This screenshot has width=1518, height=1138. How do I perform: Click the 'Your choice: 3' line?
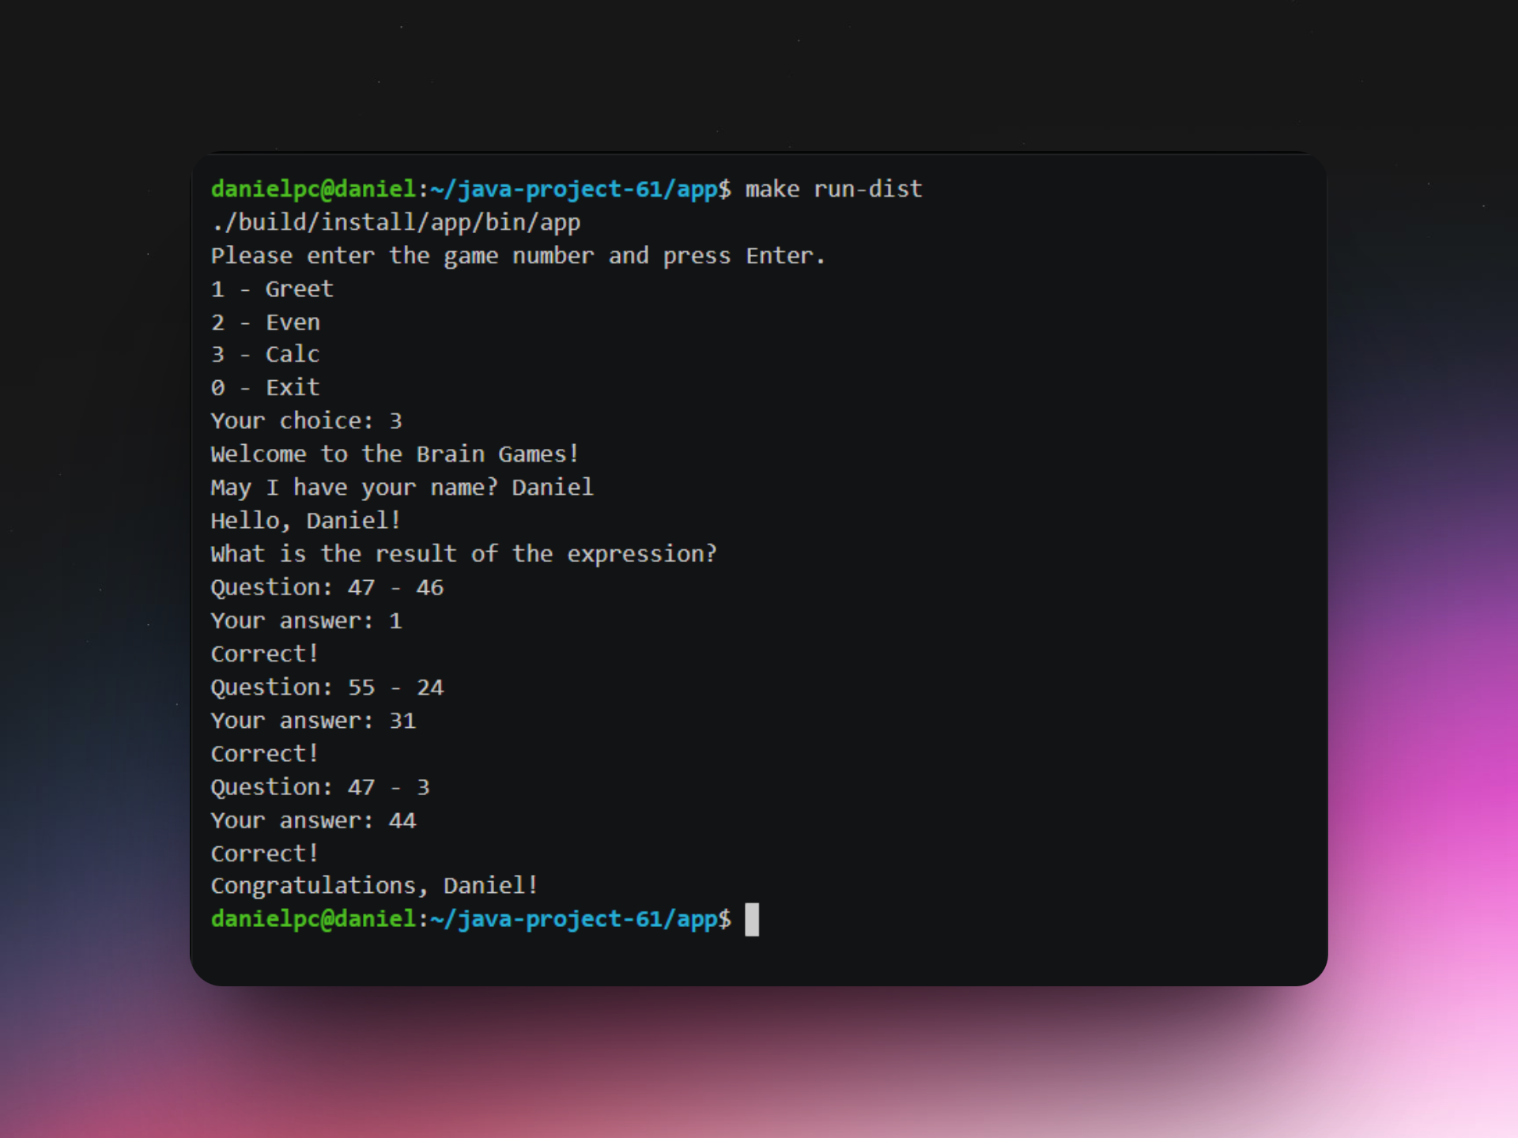click(307, 420)
